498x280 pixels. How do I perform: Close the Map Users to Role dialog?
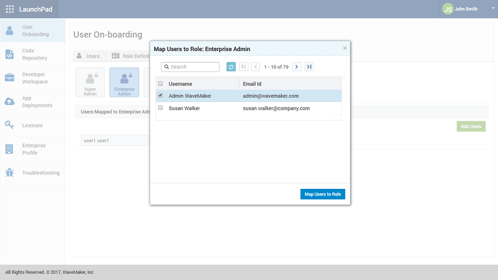click(x=345, y=48)
